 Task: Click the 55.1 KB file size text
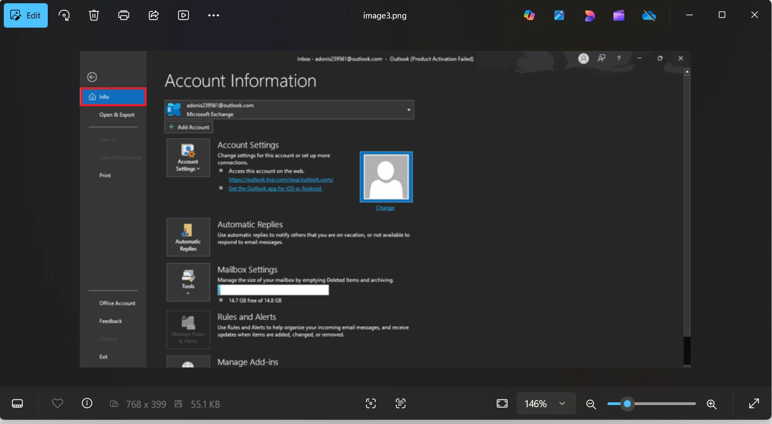click(205, 404)
